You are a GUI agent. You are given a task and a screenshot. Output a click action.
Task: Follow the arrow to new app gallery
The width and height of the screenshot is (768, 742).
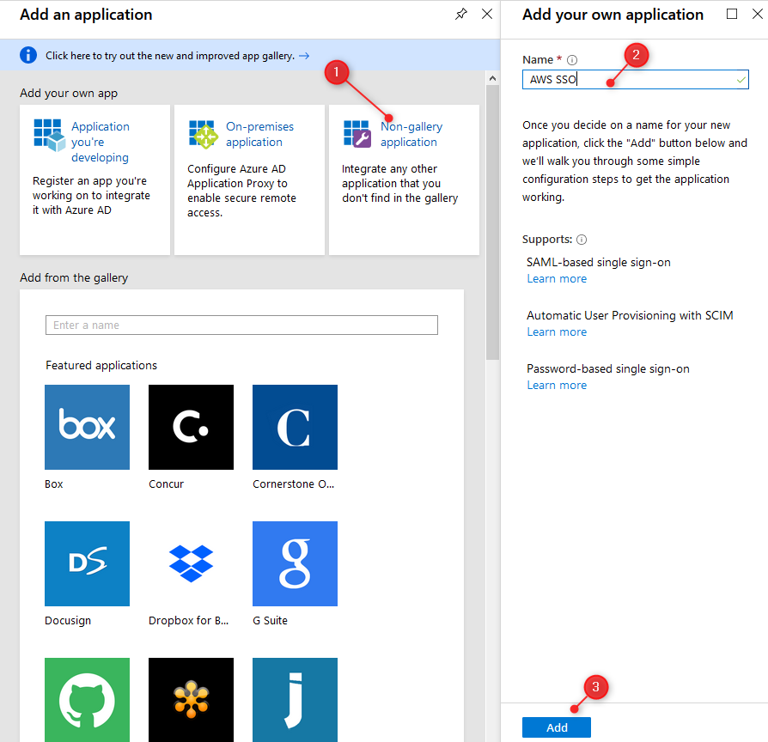304,56
